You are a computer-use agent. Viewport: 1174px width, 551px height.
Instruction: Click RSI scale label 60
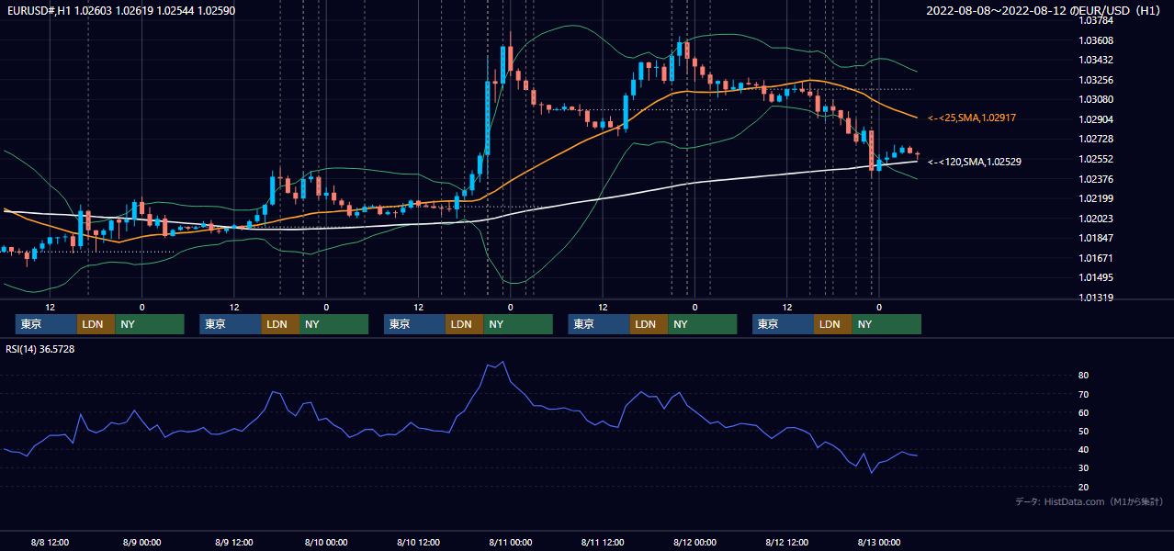[1084, 412]
